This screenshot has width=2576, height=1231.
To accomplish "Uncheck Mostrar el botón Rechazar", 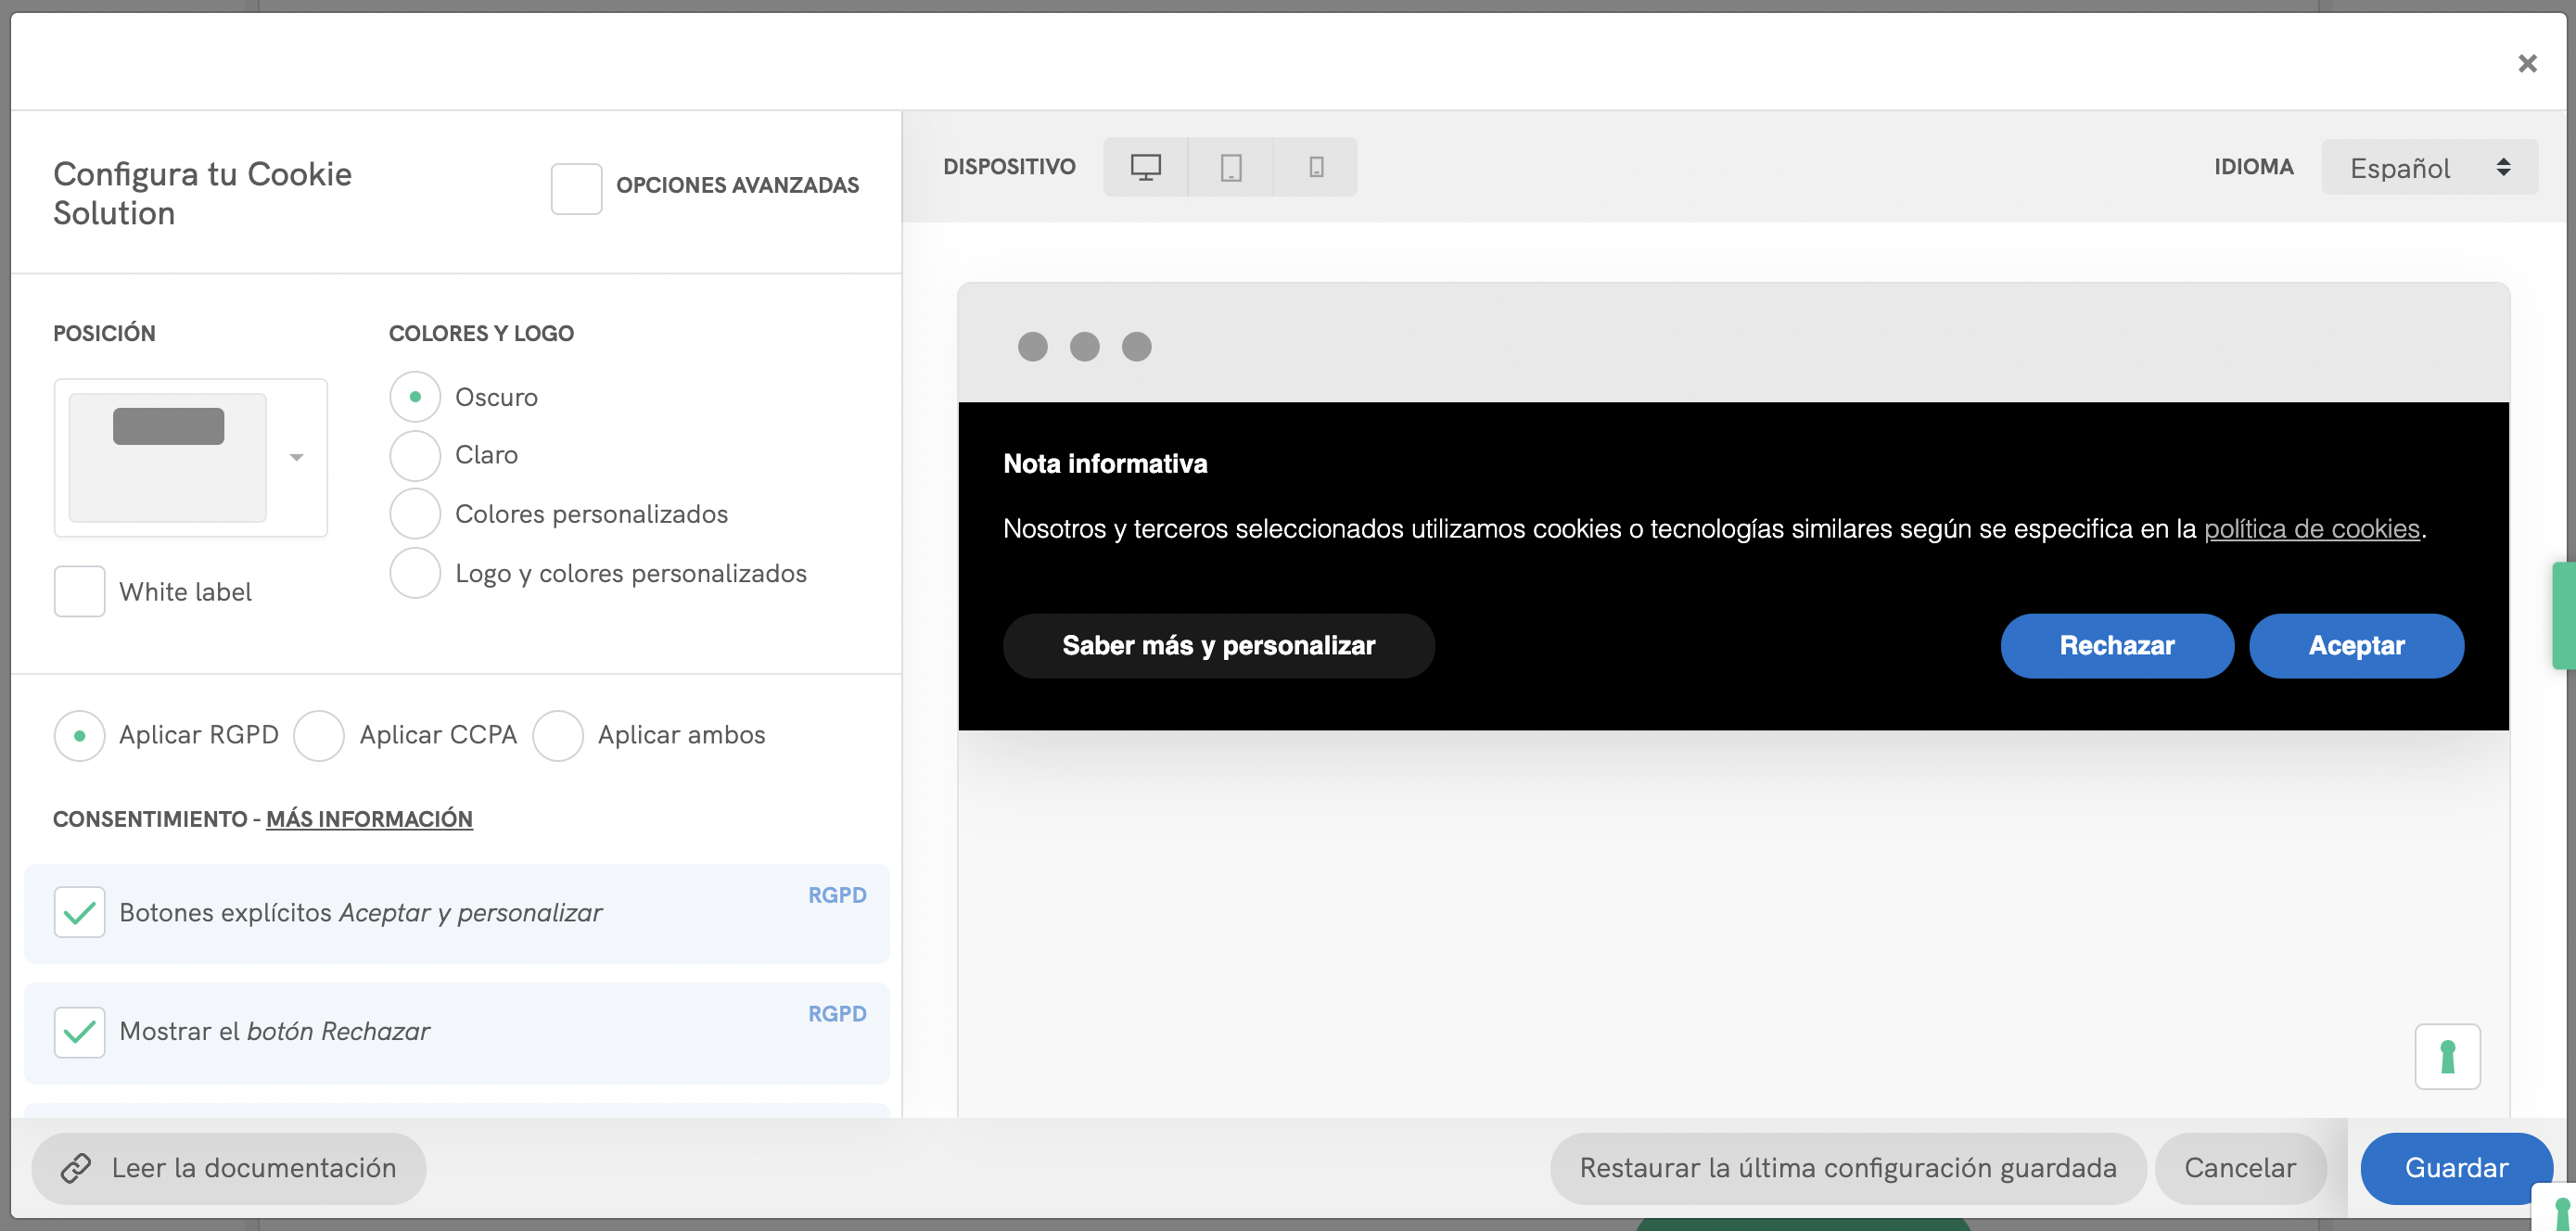I will (x=80, y=1032).
